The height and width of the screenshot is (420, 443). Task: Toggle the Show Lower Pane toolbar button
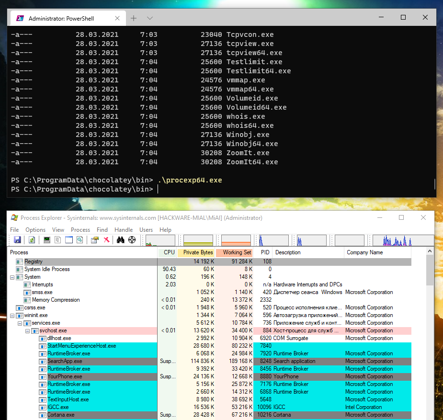pos(68,240)
